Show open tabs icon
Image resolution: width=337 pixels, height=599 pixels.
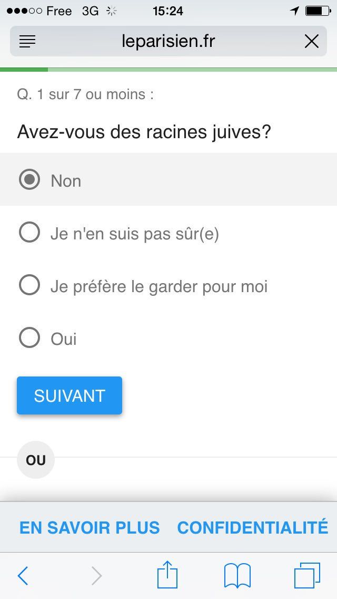[x=307, y=576]
